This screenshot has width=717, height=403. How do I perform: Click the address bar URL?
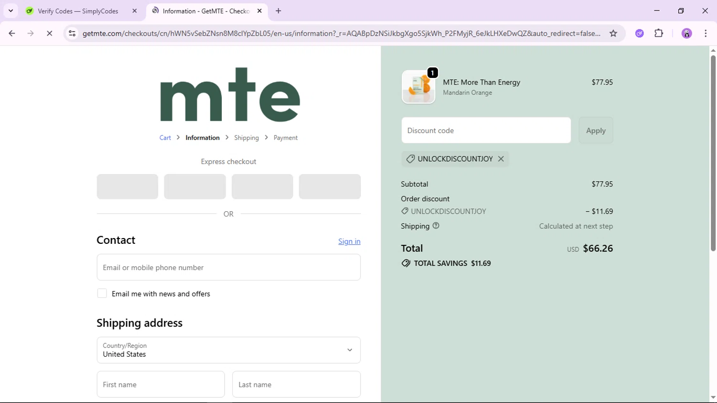pos(341,33)
